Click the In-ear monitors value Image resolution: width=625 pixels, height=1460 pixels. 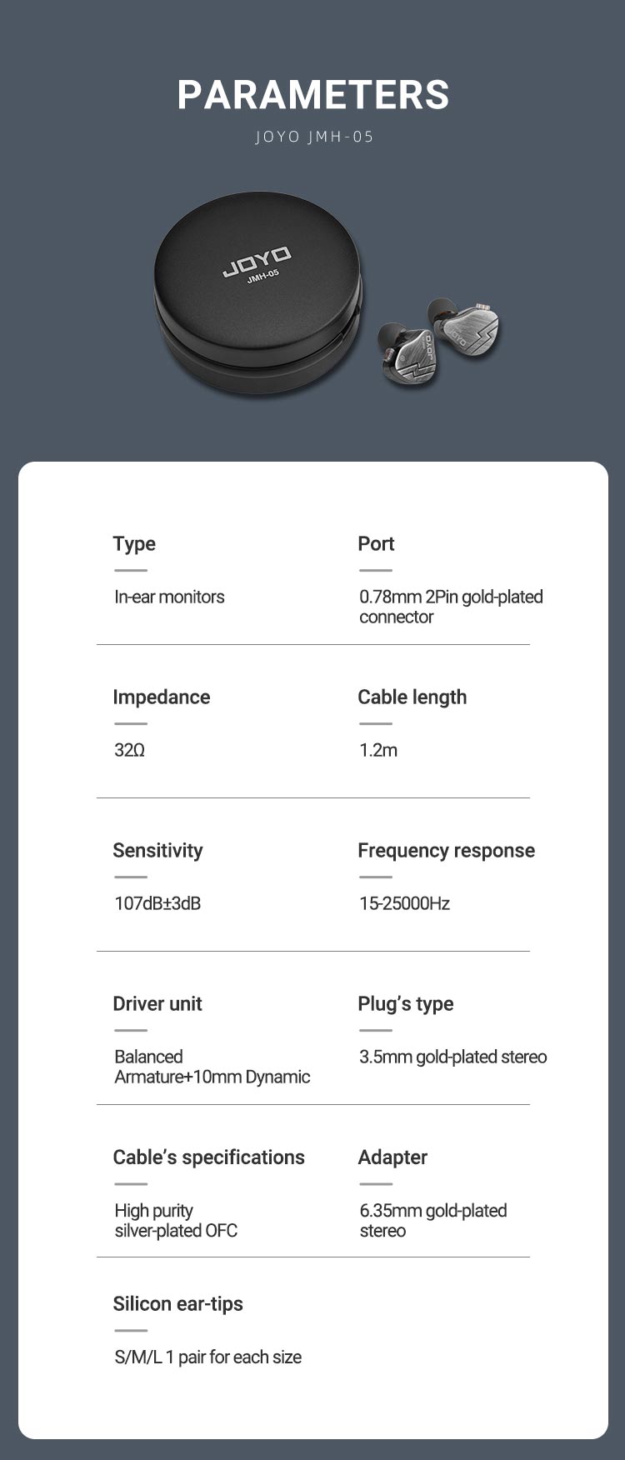(x=169, y=597)
